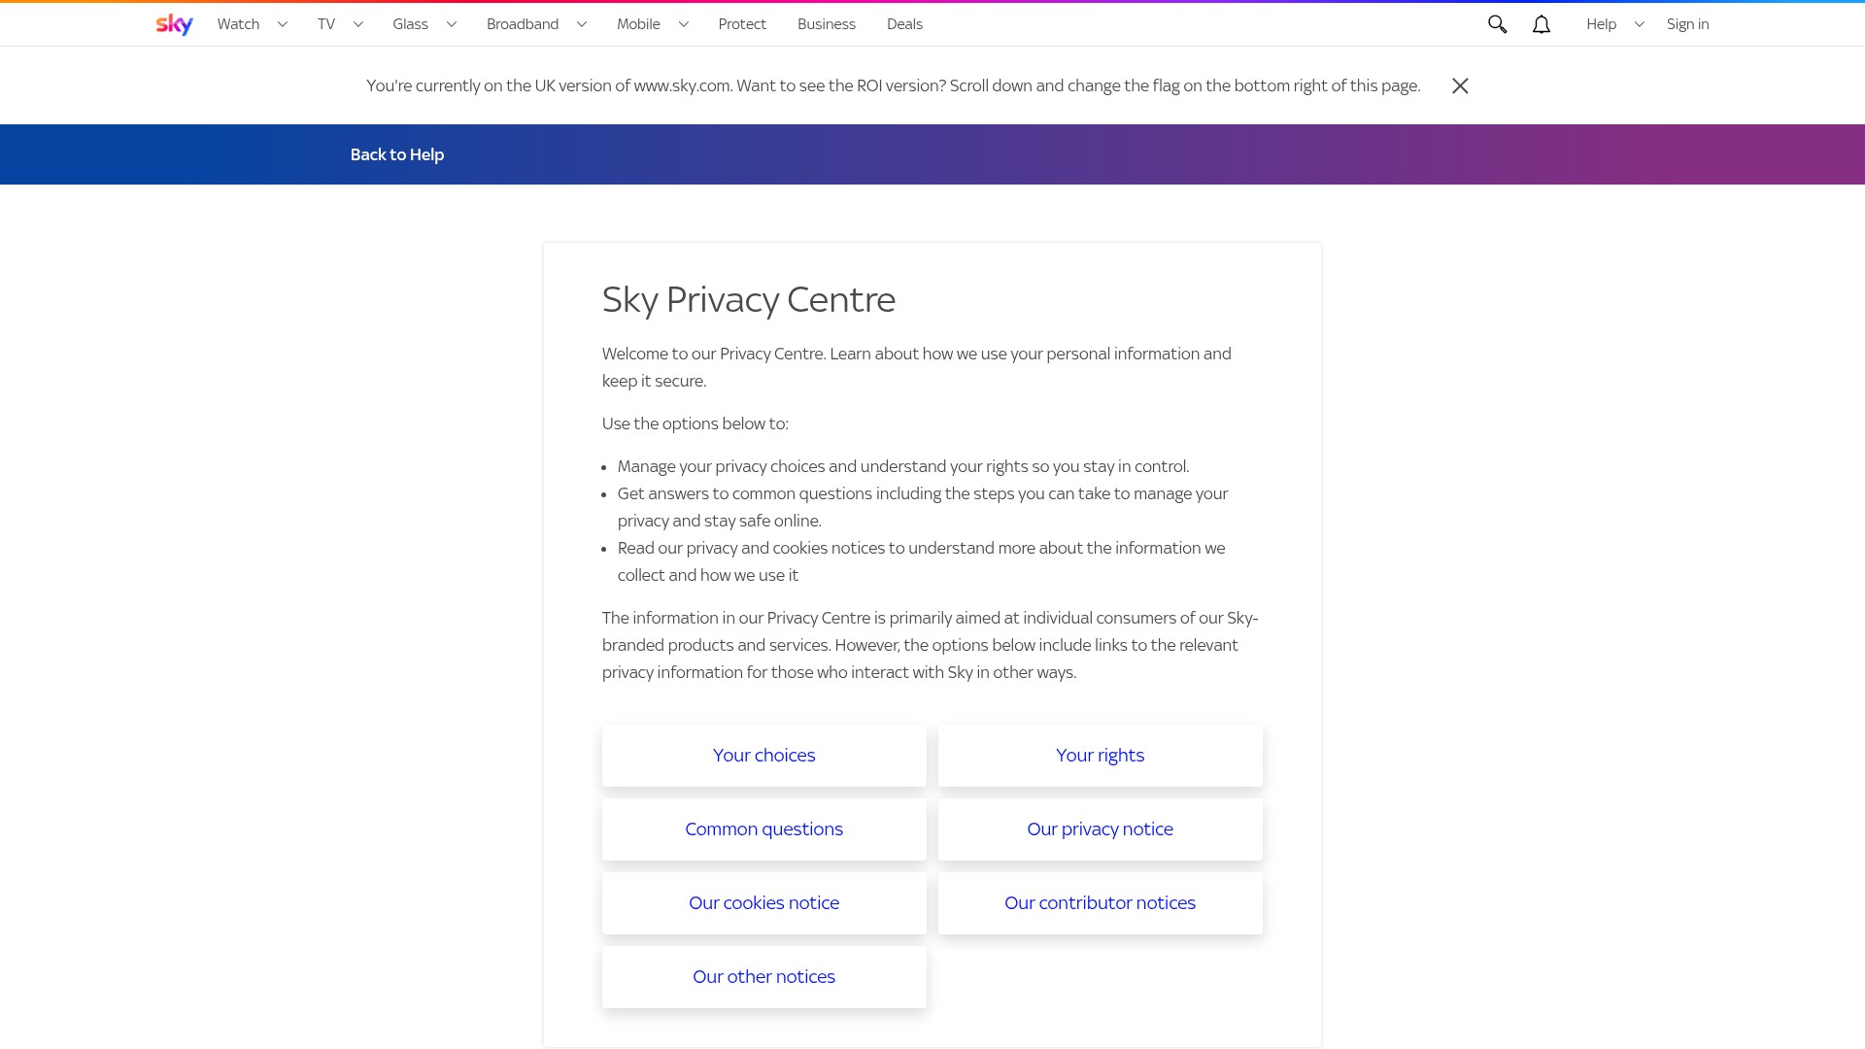Go to Protect in the navigation
This screenshot has width=1865, height=1049.
742,24
